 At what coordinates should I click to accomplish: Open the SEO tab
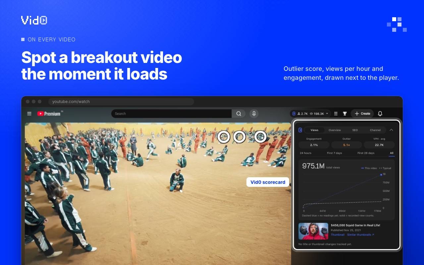click(x=355, y=130)
